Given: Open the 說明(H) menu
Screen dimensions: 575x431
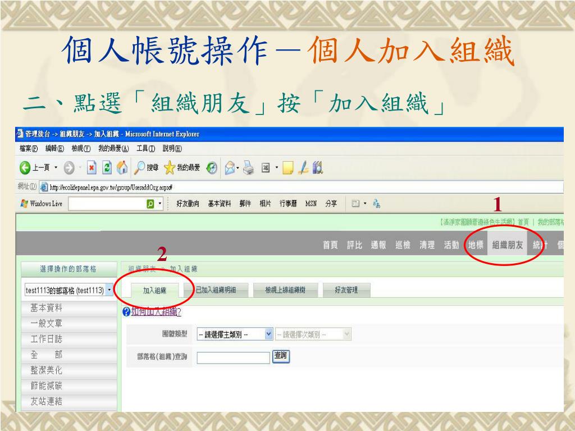Looking at the screenshot, I should click(x=172, y=148).
